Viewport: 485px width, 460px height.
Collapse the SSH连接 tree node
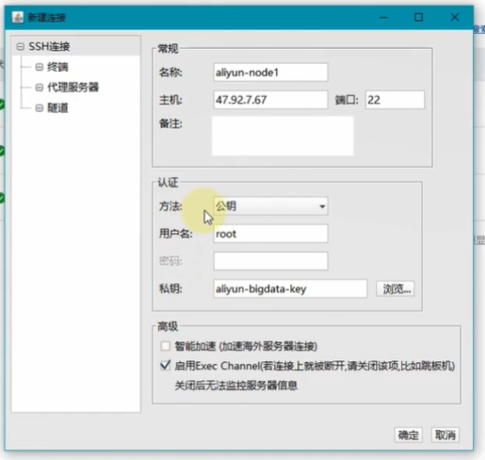pos(21,47)
